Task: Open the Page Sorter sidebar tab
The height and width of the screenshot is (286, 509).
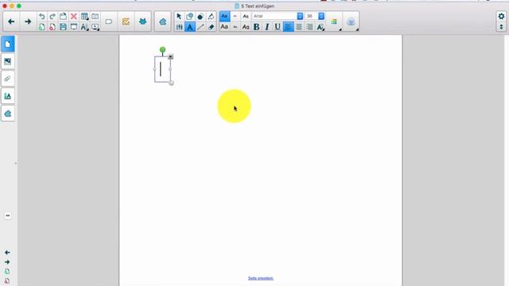Action: point(8,44)
